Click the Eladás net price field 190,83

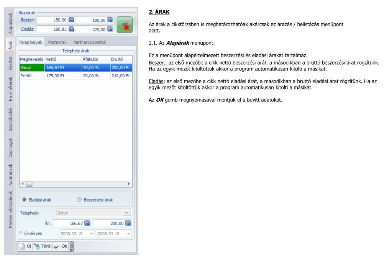pos(52,29)
